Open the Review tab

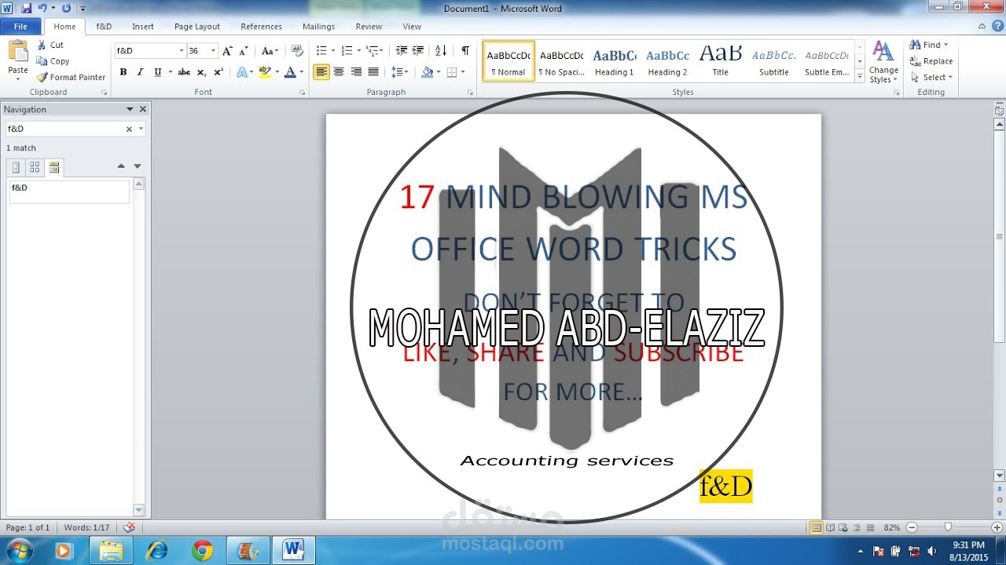pyautogui.click(x=369, y=27)
